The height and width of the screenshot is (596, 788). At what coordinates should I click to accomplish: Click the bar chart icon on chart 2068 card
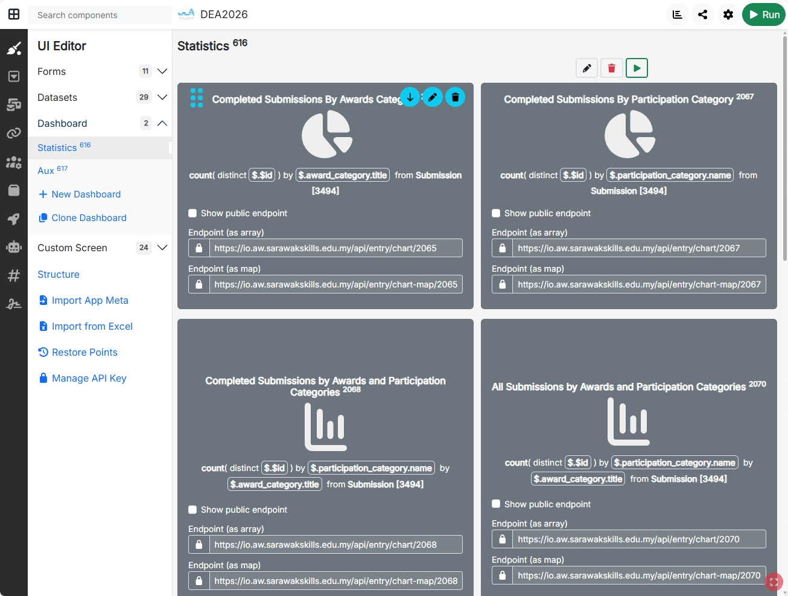click(326, 427)
